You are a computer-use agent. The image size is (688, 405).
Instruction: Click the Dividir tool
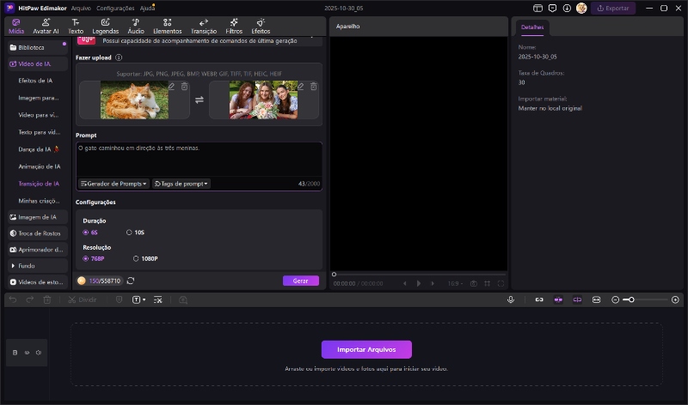83,300
